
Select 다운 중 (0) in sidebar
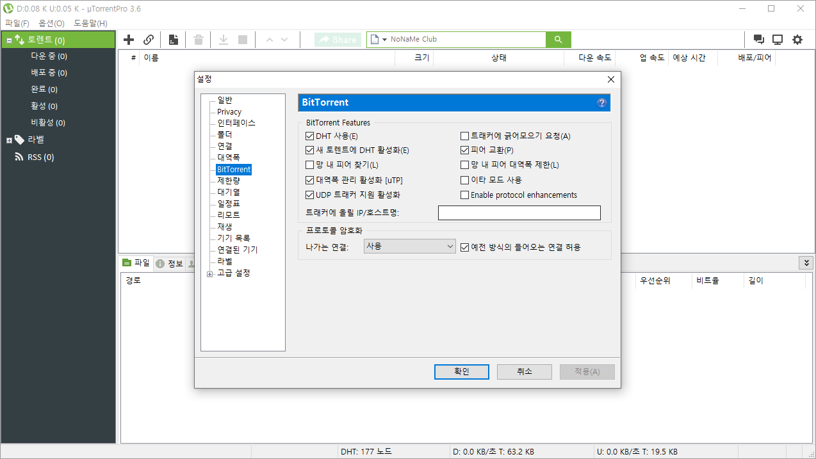point(49,56)
